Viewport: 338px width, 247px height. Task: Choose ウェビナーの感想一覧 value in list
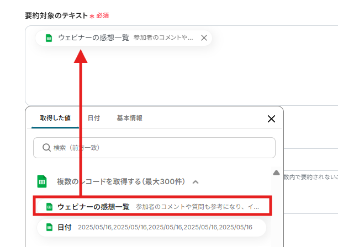152,207
